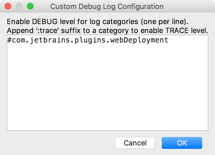The image size is (215, 155).
Task: Click the Custom Debug Log Configuration title
Action: tap(107, 6)
